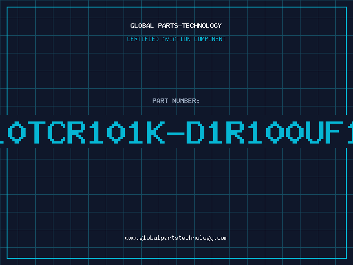353x265 pixels.
Task: Click the 'CERTIFIED AVIATION COMPONENT' subtitle
Action: coord(176,39)
